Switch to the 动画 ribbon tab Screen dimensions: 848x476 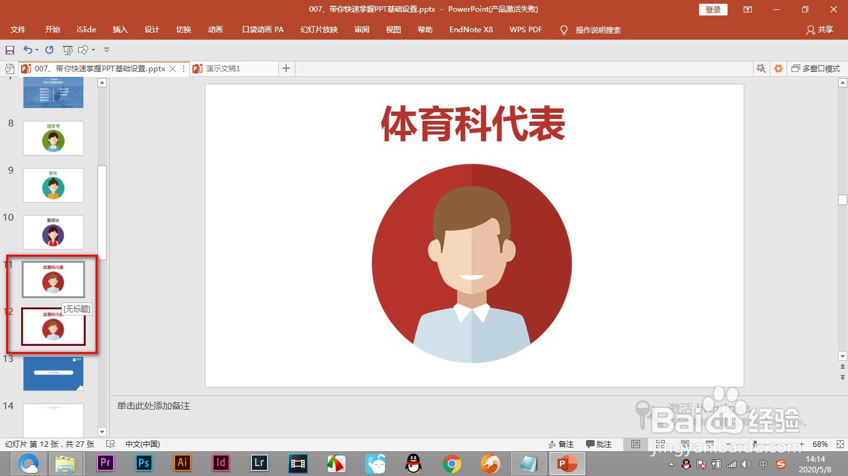(215, 30)
